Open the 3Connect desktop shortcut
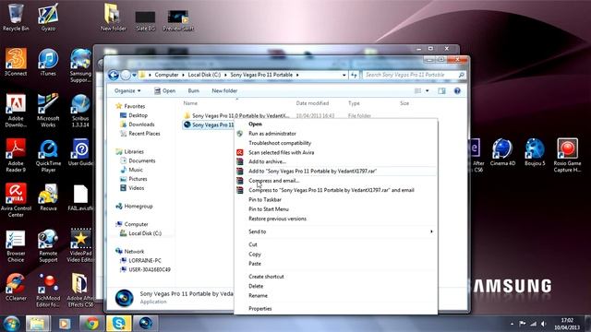The image size is (591, 332). (x=16, y=62)
